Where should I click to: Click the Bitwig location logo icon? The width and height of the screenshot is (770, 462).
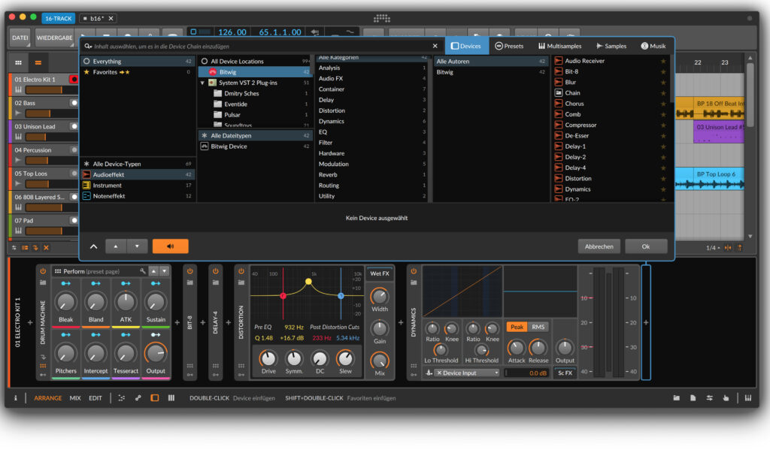tap(213, 72)
